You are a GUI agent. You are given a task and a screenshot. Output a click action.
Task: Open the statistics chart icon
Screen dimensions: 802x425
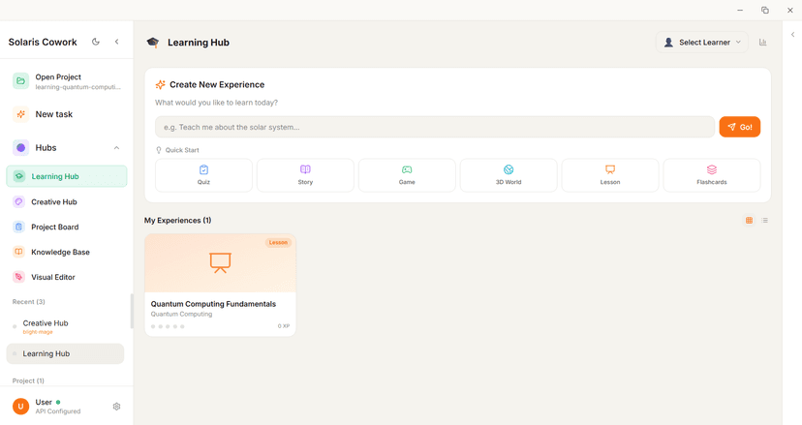[x=762, y=43]
